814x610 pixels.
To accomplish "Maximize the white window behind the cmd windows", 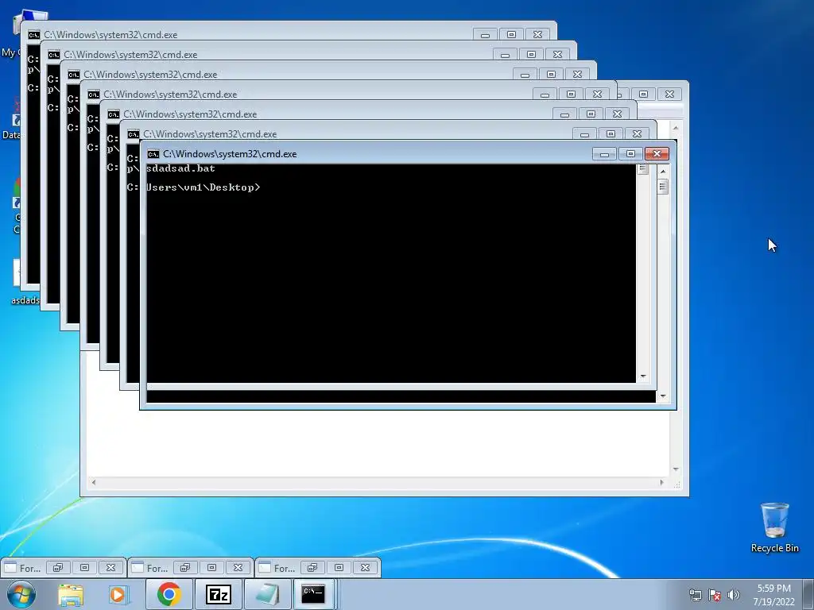I will click(644, 94).
